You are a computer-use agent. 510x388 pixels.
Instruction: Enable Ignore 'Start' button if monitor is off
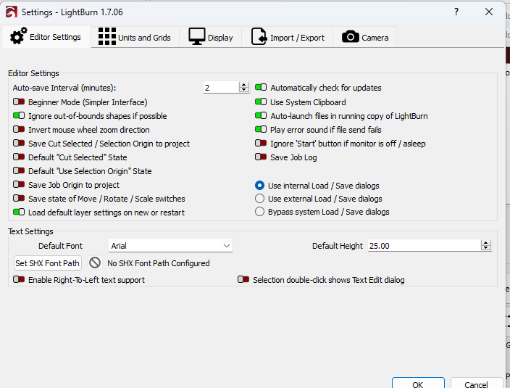(261, 143)
